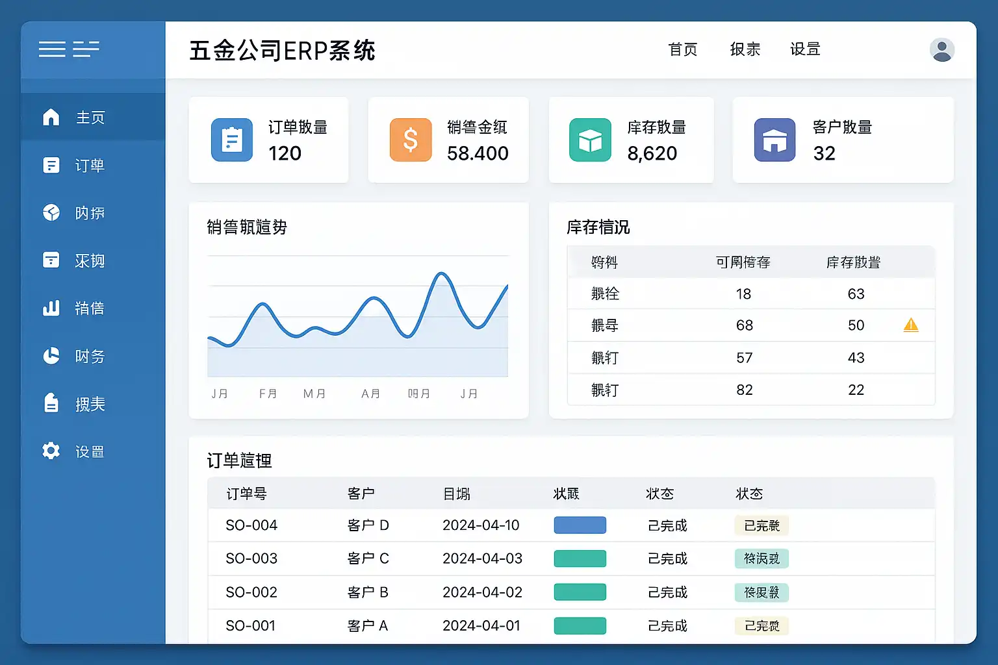Click the pie chart finance icon
998x665 pixels.
click(x=51, y=356)
